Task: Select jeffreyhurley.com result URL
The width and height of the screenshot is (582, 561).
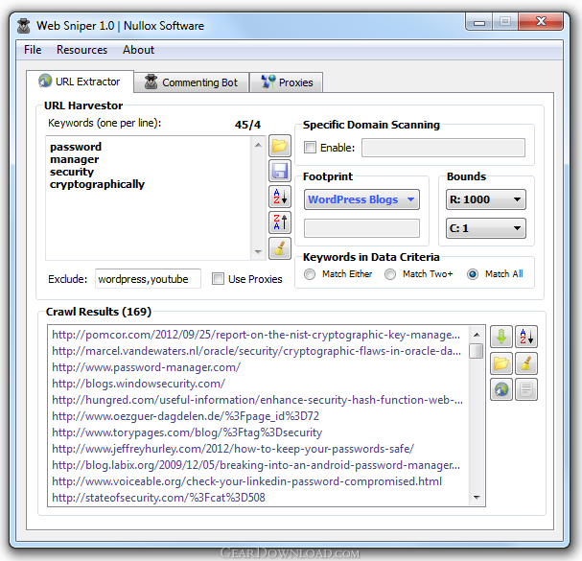Action: [233, 449]
